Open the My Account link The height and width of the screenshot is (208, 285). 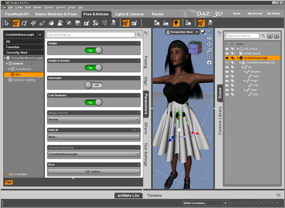tap(255, 13)
